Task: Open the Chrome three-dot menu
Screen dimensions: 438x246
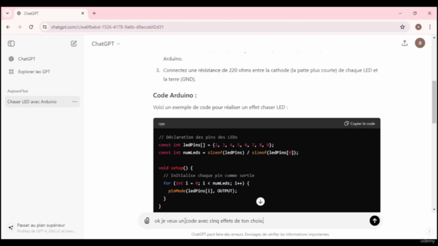Action: [430, 27]
